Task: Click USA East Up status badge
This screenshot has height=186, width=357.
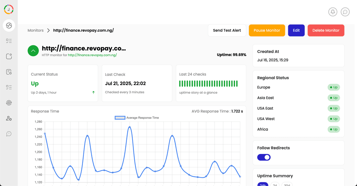Action: pos(334,108)
